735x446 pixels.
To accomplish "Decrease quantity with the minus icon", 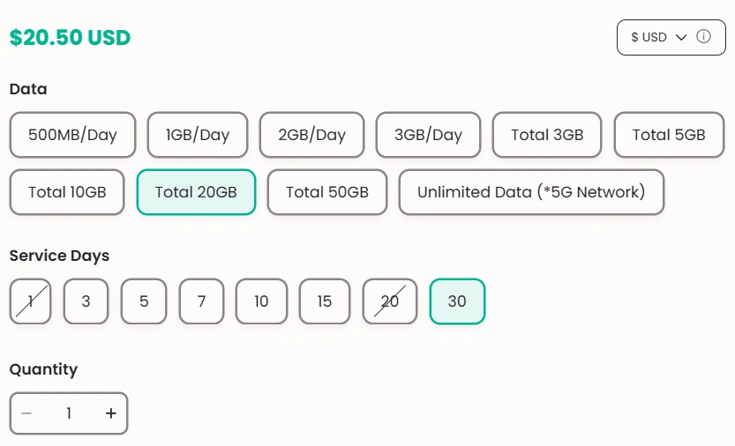I will tap(26, 413).
